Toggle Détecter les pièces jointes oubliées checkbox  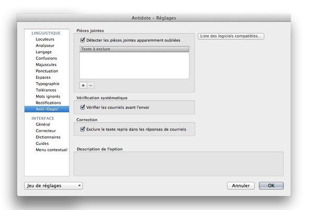(x=83, y=40)
